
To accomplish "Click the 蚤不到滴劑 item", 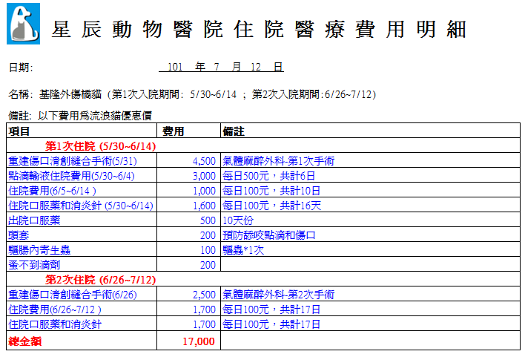I will [33, 265].
